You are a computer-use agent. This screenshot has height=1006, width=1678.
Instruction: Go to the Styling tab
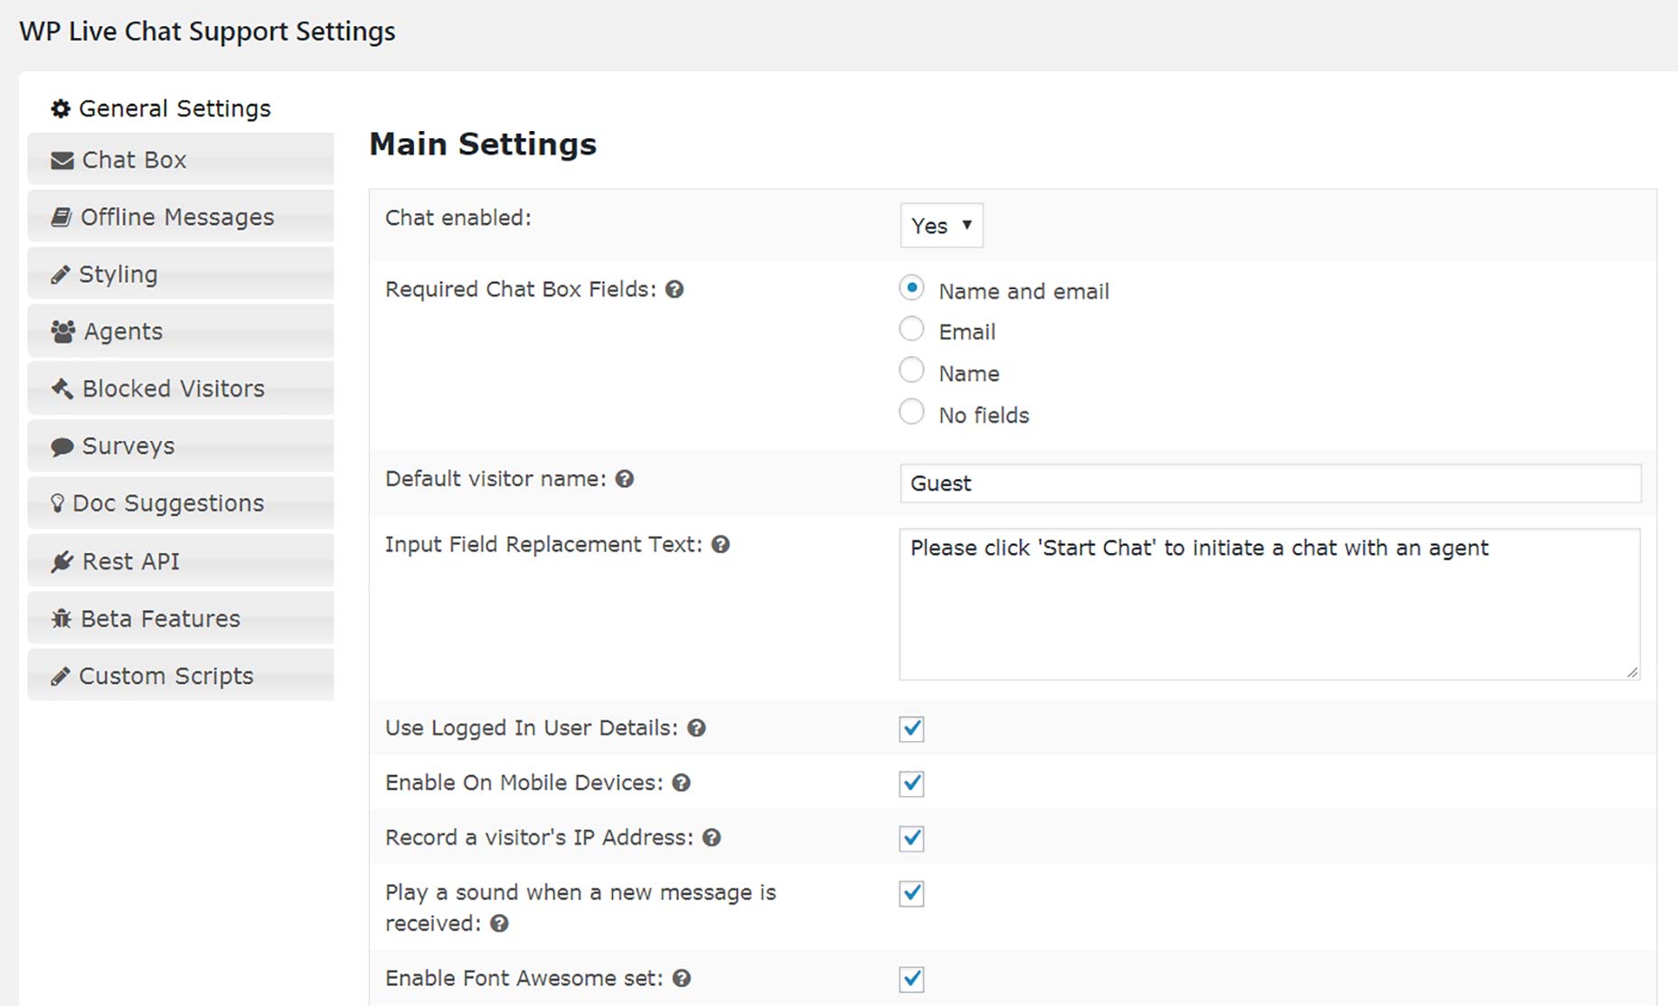tap(180, 274)
